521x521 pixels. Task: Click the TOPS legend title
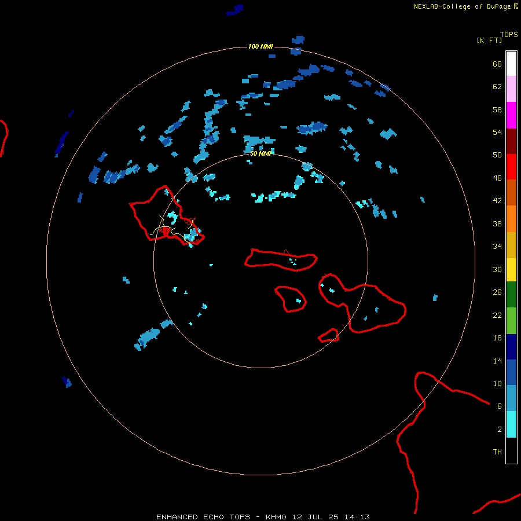509,34
